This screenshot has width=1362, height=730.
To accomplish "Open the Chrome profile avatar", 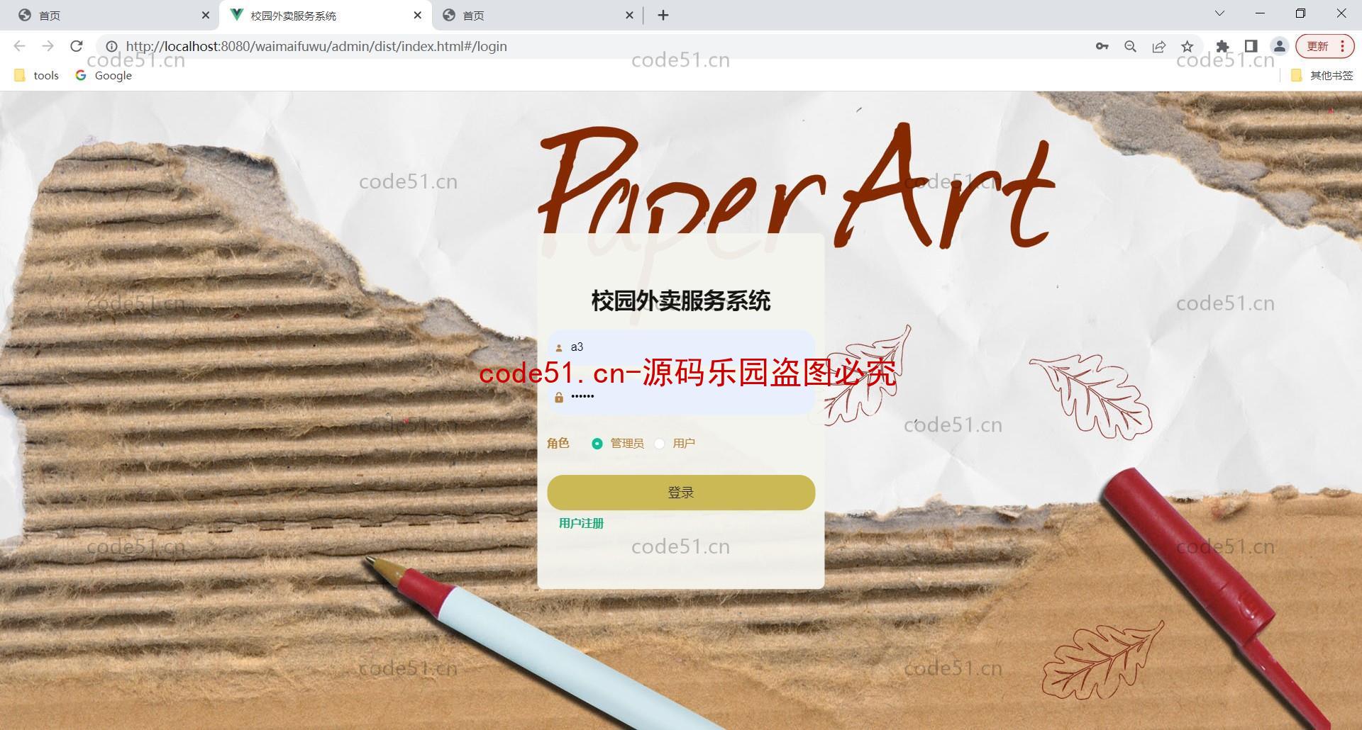I will click(x=1279, y=46).
